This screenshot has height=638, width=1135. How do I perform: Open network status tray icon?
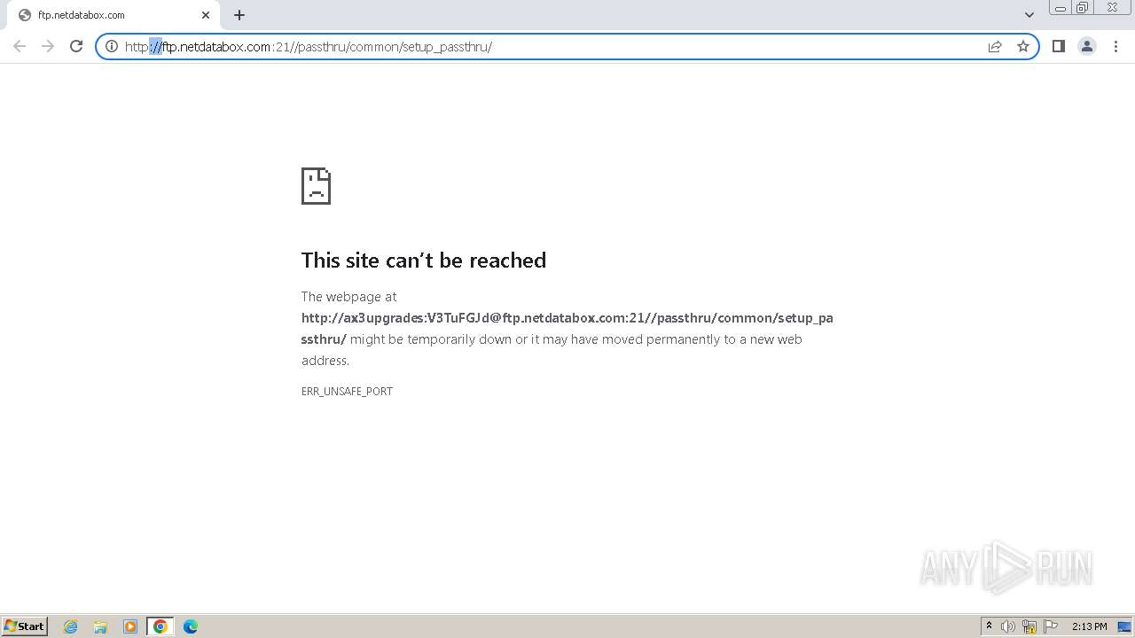1029,626
